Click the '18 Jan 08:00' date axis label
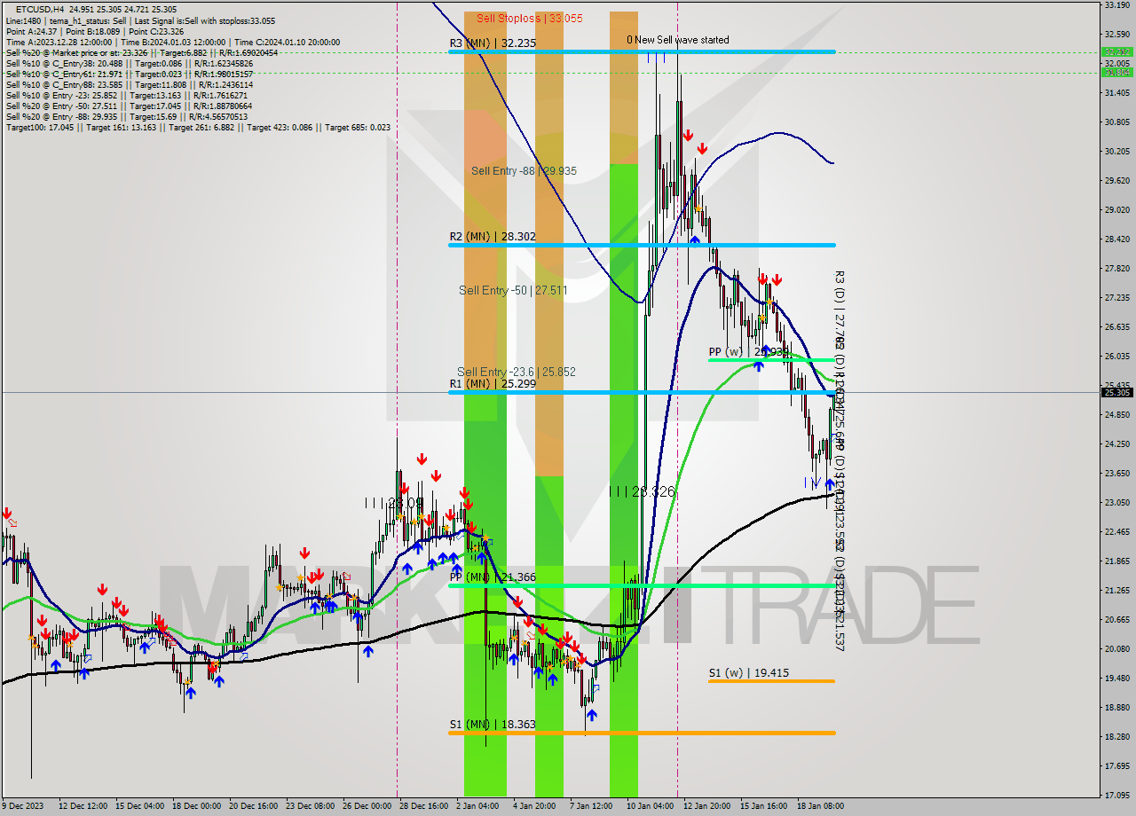This screenshot has height=816, width=1136. [x=819, y=806]
